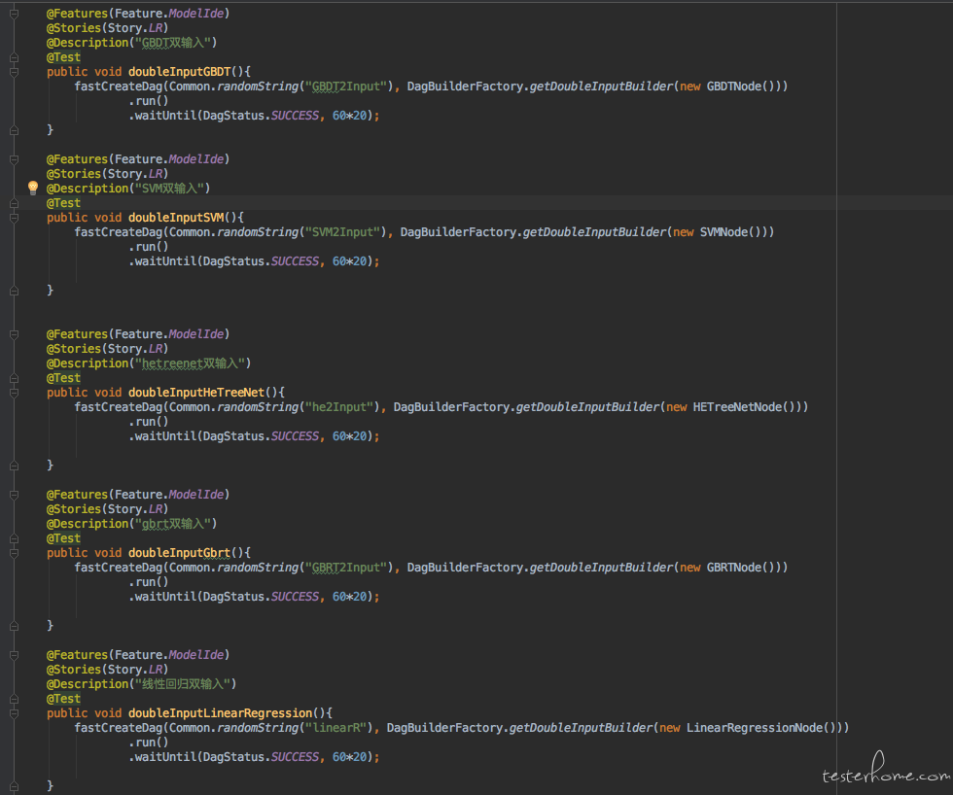Fold annotations at @Features above doubleInputSVM

tap(14, 159)
